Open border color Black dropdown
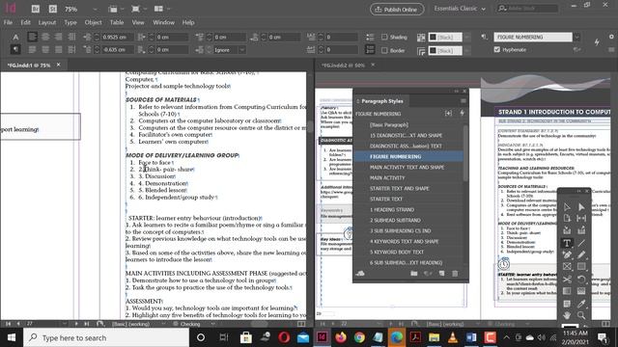 [467, 50]
